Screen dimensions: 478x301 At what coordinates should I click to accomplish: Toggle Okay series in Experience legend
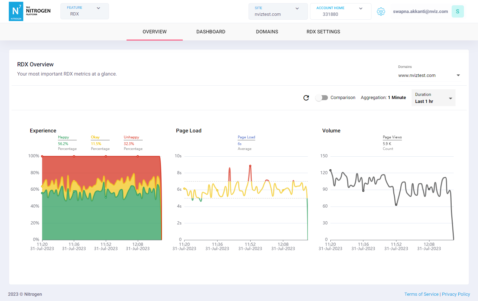pos(95,137)
